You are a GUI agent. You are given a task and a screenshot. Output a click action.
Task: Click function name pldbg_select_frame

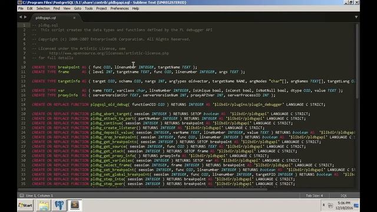coord(111,165)
